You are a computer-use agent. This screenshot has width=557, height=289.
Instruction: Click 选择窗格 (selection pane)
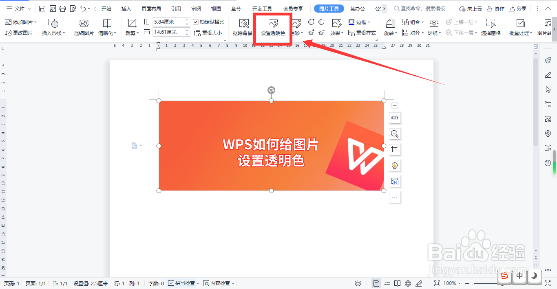click(491, 28)
